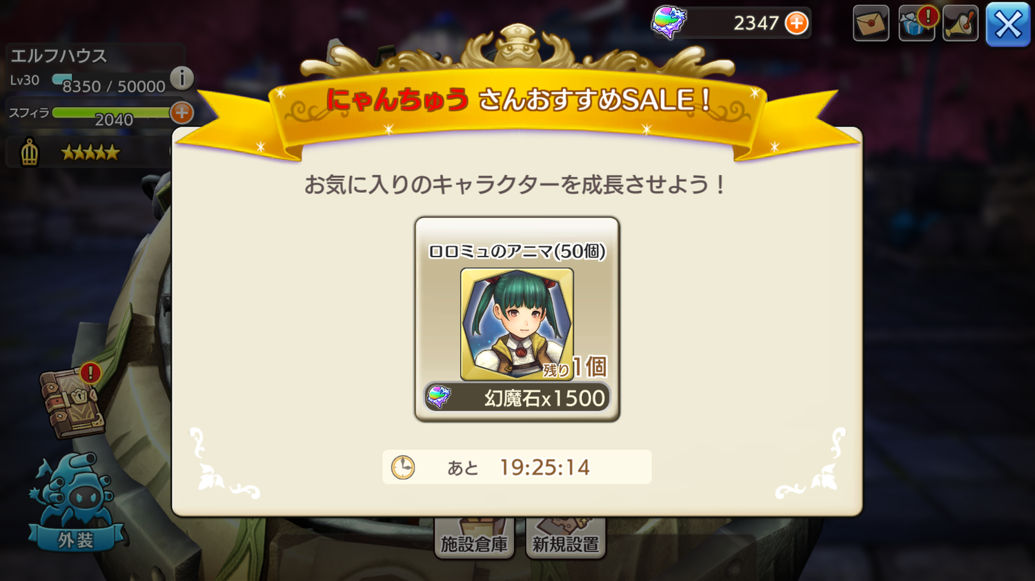Image resolution: width=1035 pixels, height=581 pixels.
Task: Tap the rainbow gem currency icon
Action: coord(669,22)
